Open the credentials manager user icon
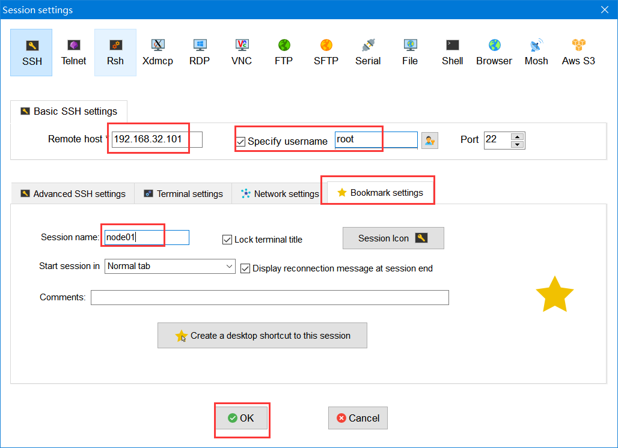618x448 pixels. click(x=430, y=141)
